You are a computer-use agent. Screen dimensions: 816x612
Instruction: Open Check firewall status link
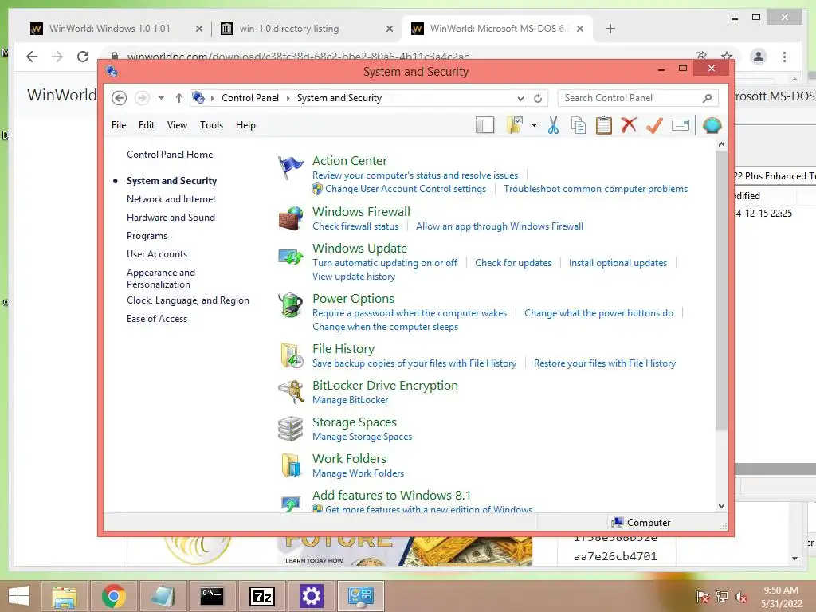point(355,226)
